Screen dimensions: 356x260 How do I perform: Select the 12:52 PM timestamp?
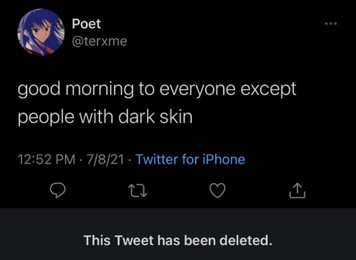[x=46, y=159]
